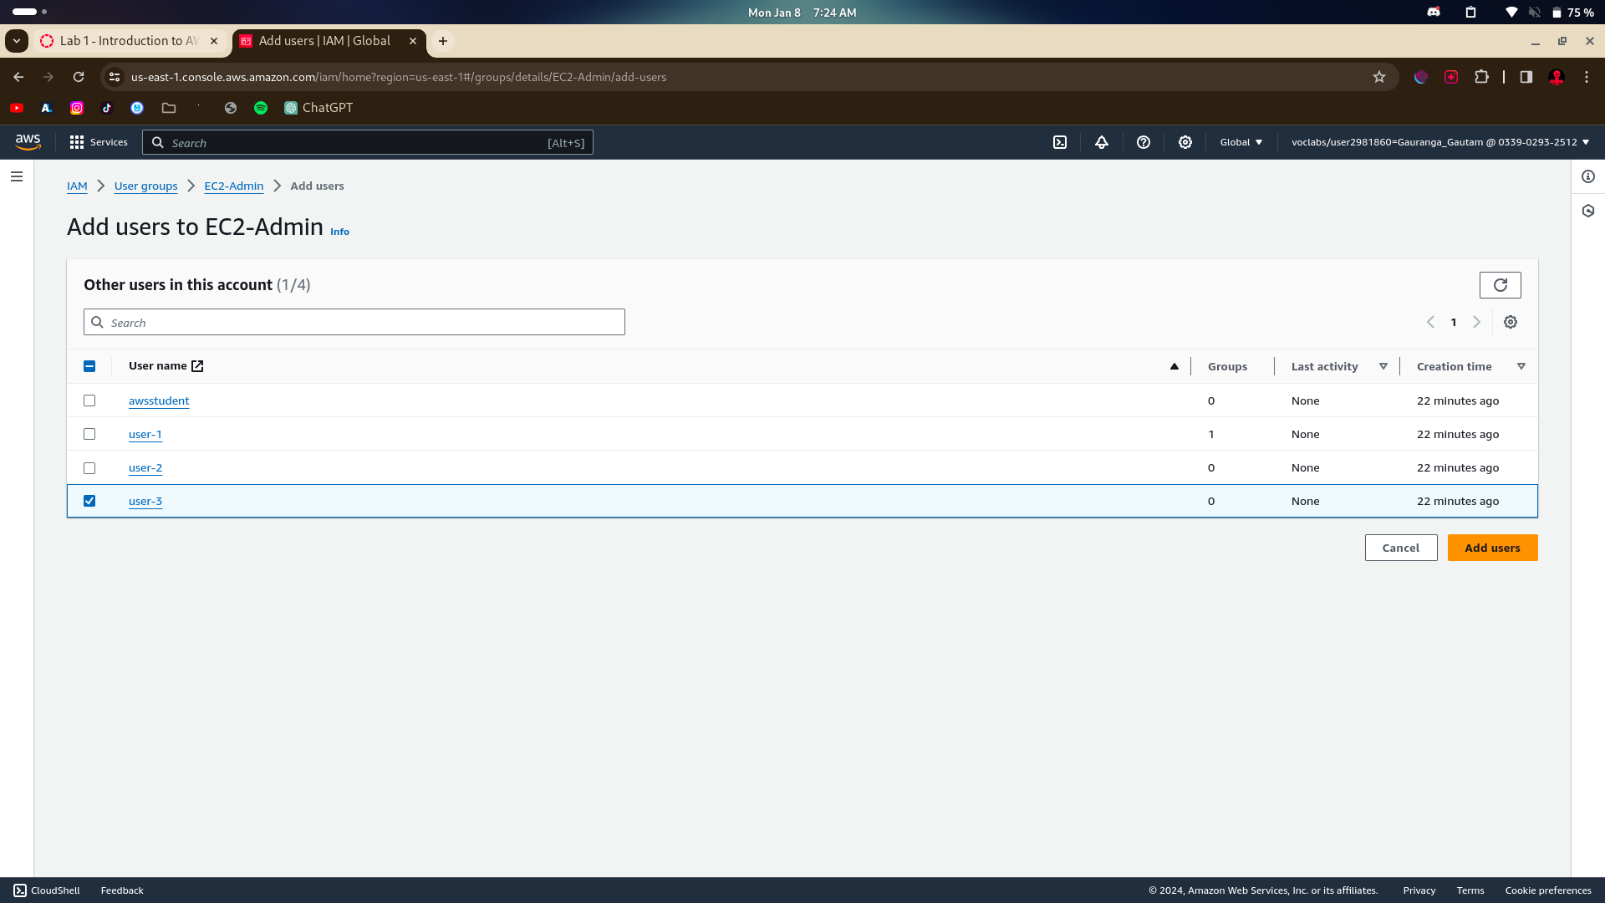Open the side info panel icon
1605x903 pixels.
(1588, 176)
